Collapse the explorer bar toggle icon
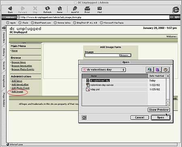182x147 pixels. (x=4, y=28)
